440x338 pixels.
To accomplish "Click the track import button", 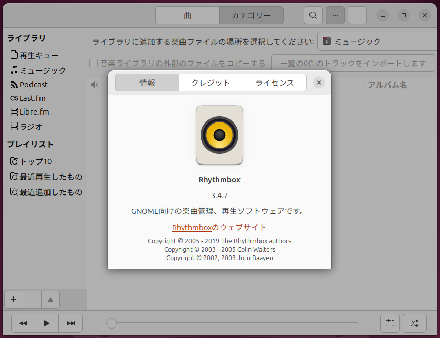I will click(x=352, y=63).
